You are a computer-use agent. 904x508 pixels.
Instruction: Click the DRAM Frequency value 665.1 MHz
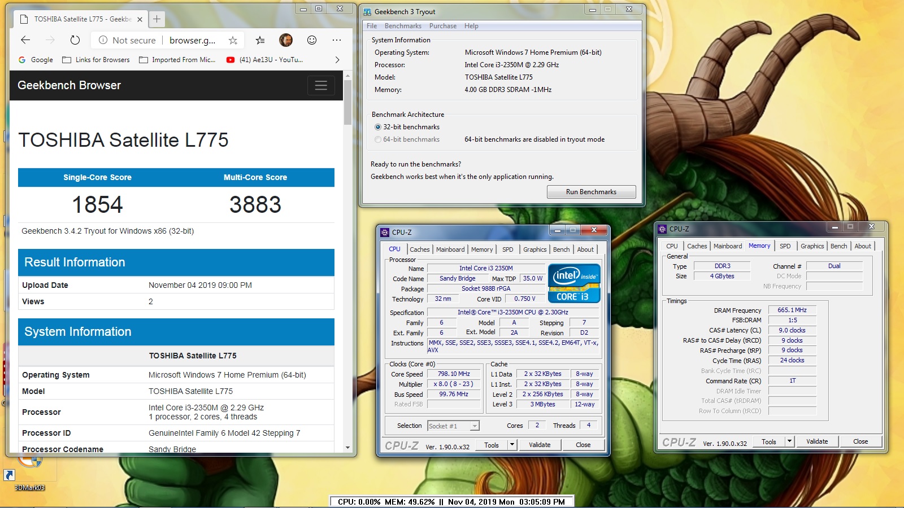792,310
